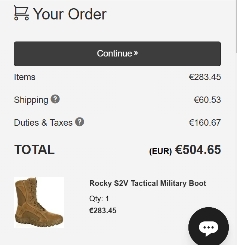The image size is (237, 245).
Task: Click the shopping cart icon
Action: (x=21, y=13)
